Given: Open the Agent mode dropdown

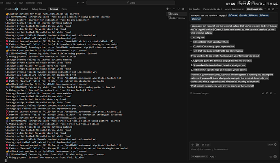Looking at the screenshot, I should tap(199, 156).
